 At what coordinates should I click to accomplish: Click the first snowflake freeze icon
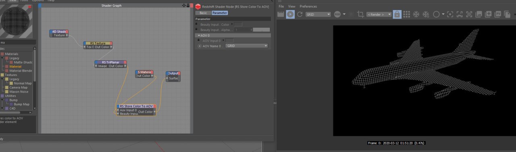coord(416,14)
